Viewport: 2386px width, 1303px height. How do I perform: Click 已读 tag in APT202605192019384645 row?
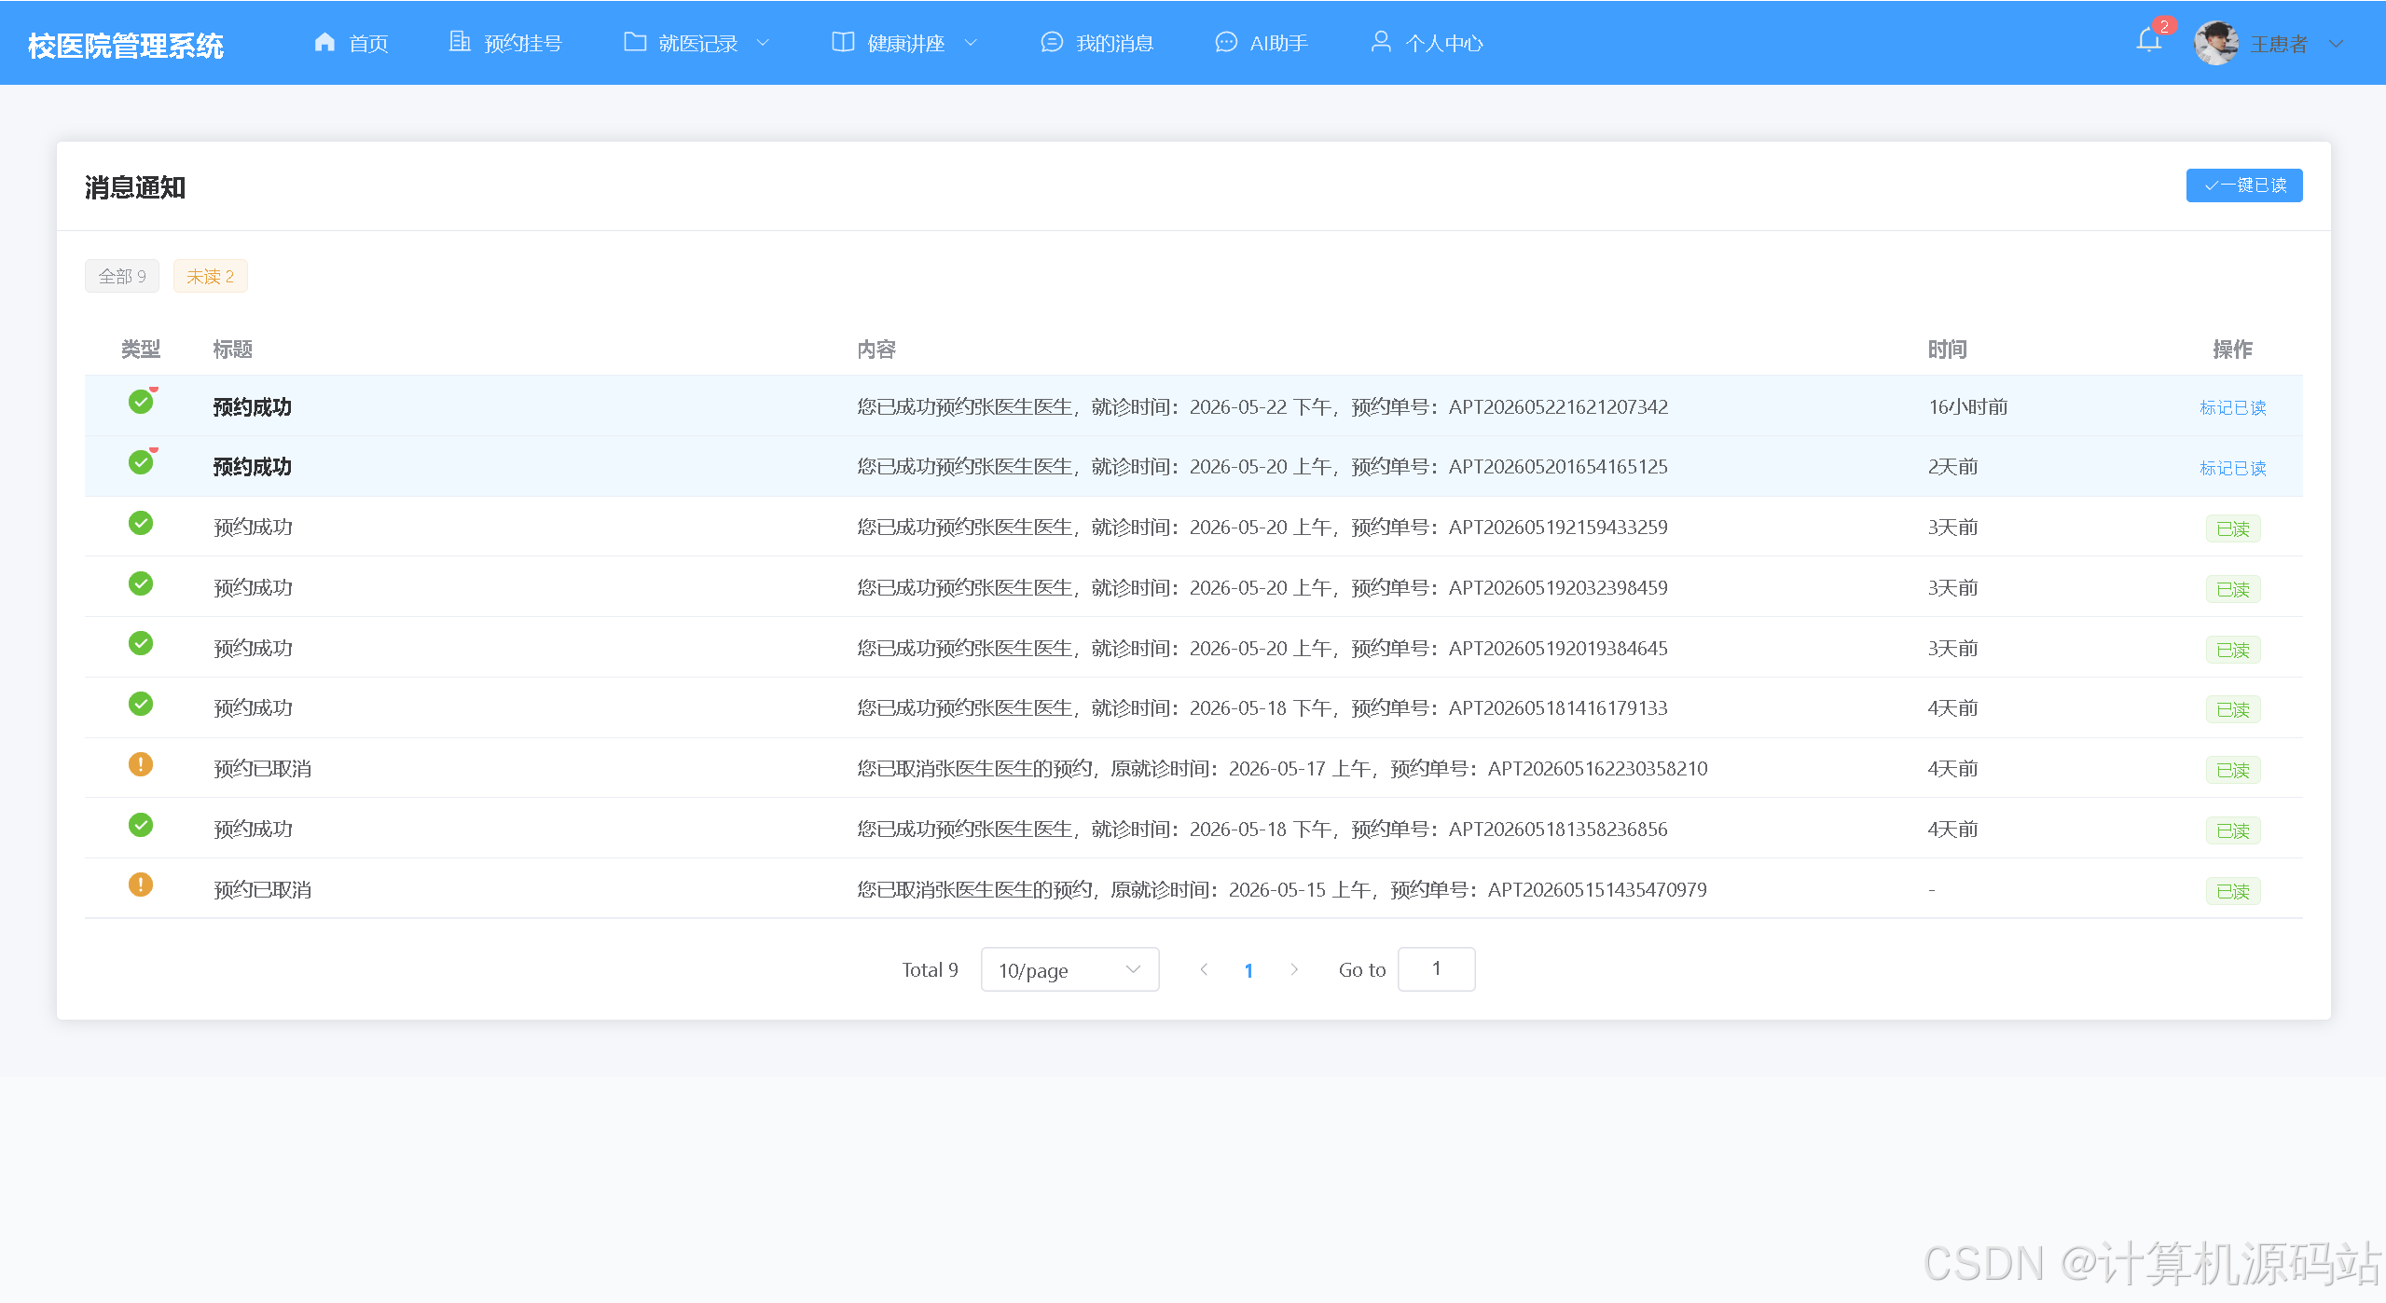click(2233, 650)
